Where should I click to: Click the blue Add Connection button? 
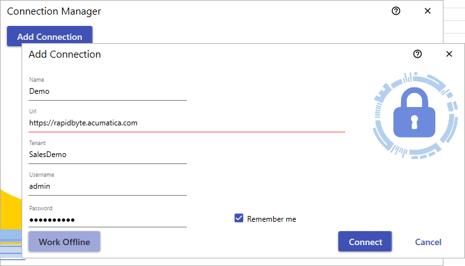pos(49,36)
